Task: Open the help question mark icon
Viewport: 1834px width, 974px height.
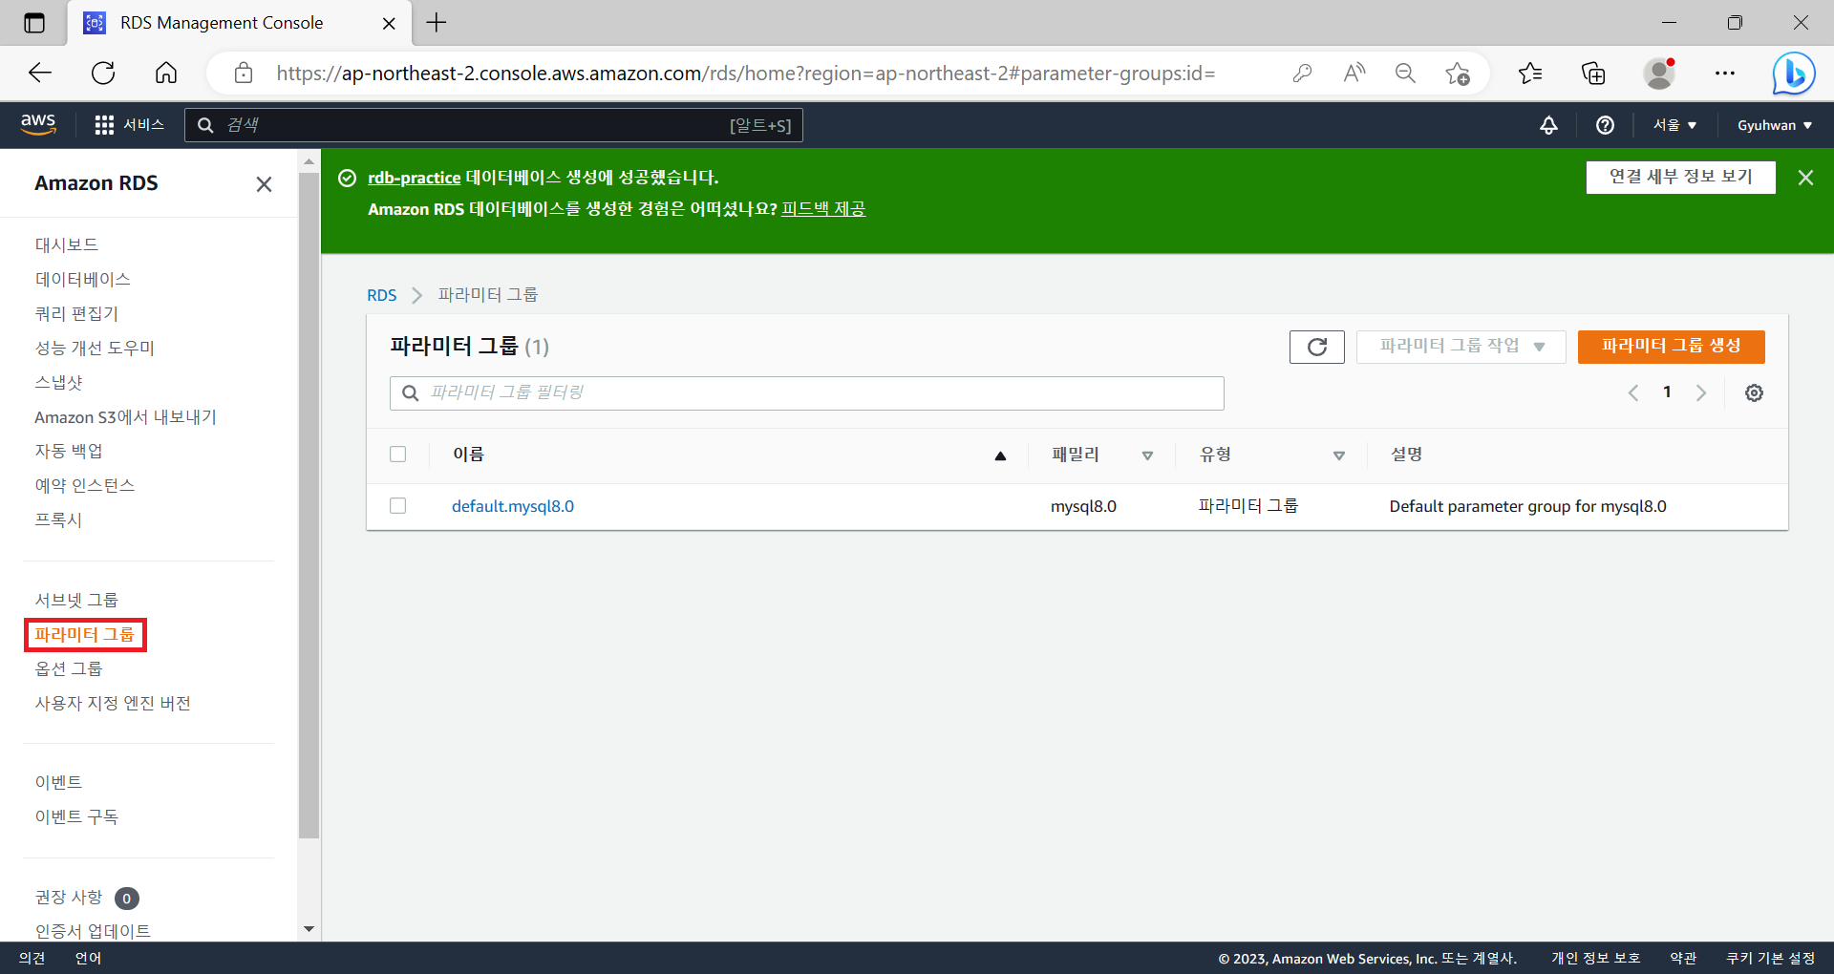Action: click(x=1605, y=125)
